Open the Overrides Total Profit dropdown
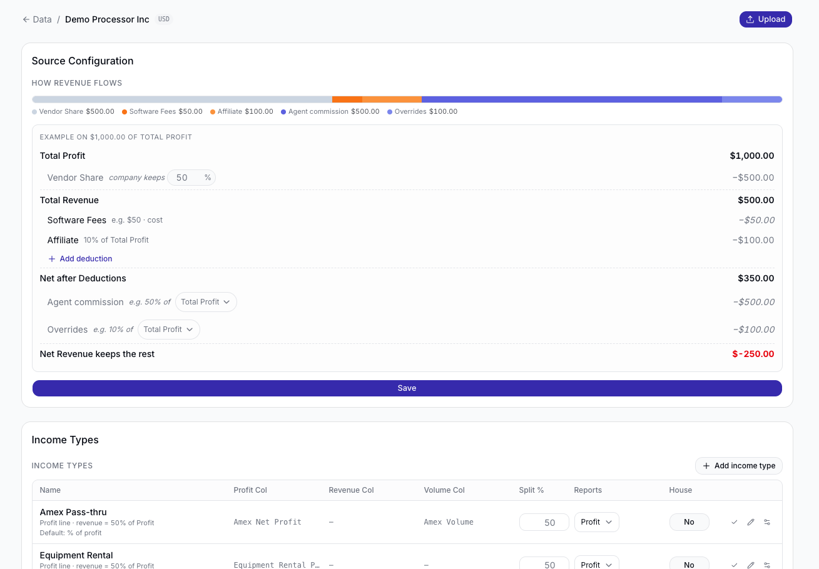The height and width of the screenshot is (569, 819). [x=169, y=330]
